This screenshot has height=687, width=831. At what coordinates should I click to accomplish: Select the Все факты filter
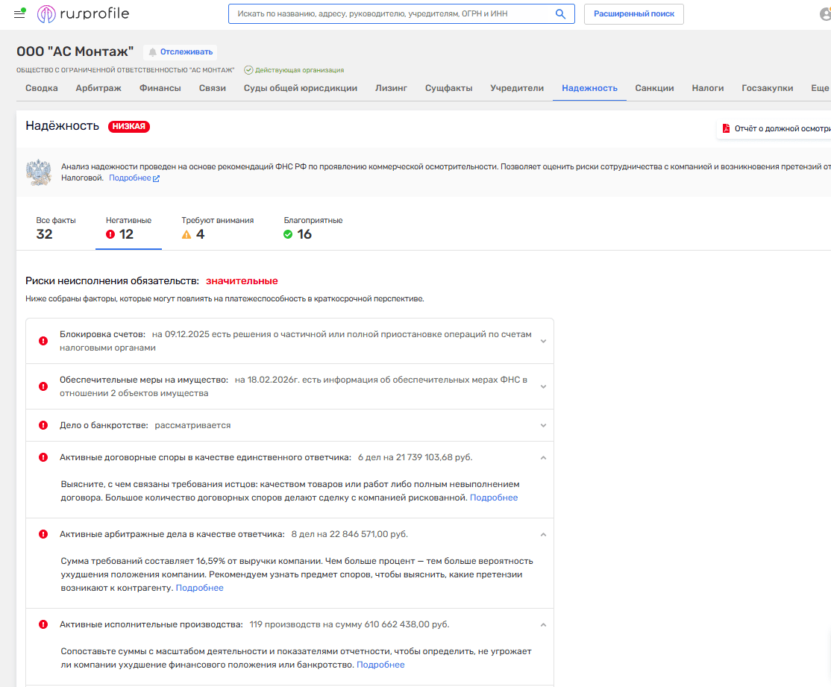coord(55,228)
